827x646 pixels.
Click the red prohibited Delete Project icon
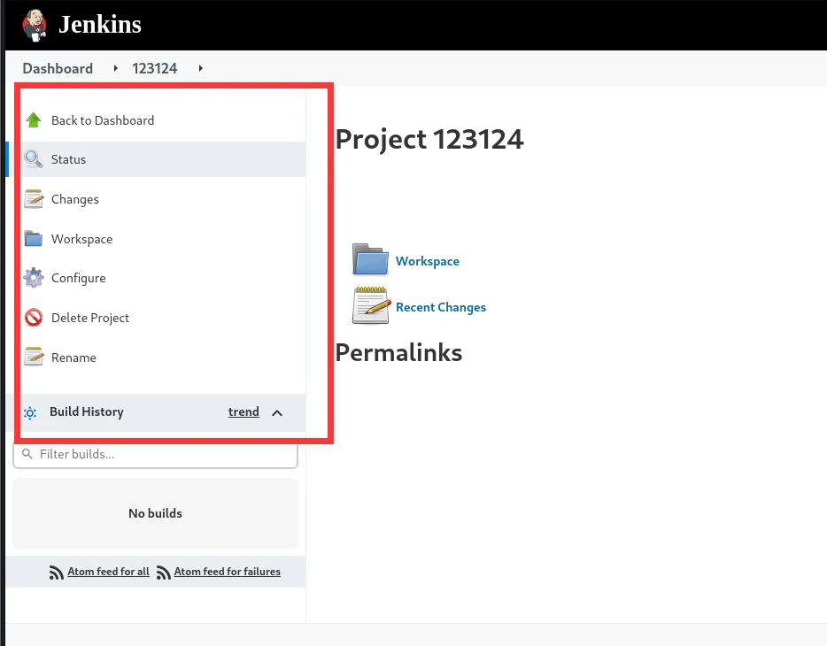[x=34, y=318]
